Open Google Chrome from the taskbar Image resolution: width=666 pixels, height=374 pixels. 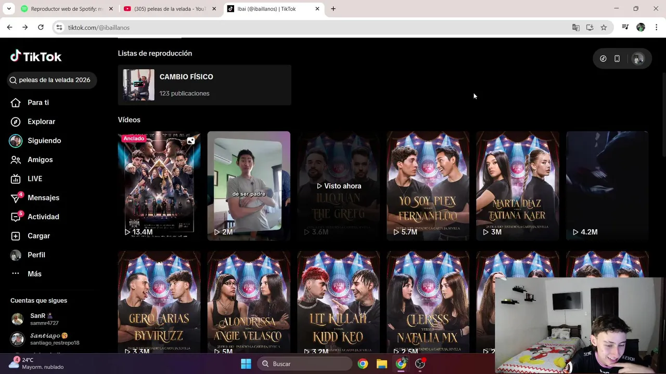[x=363, y=364]
